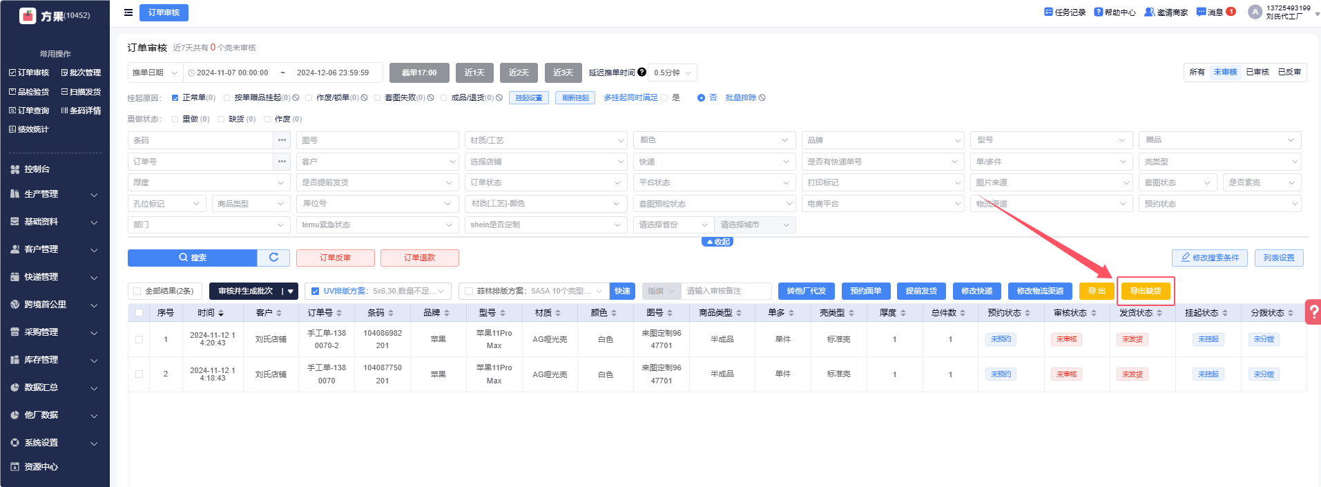Open 帮助中心 help center icon

1098,12
